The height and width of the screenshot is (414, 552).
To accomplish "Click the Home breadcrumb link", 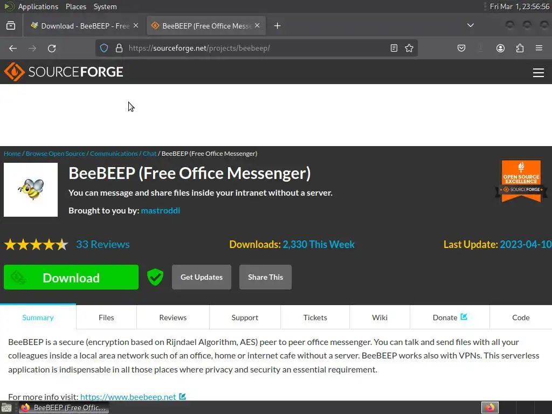I will (12, 154).
